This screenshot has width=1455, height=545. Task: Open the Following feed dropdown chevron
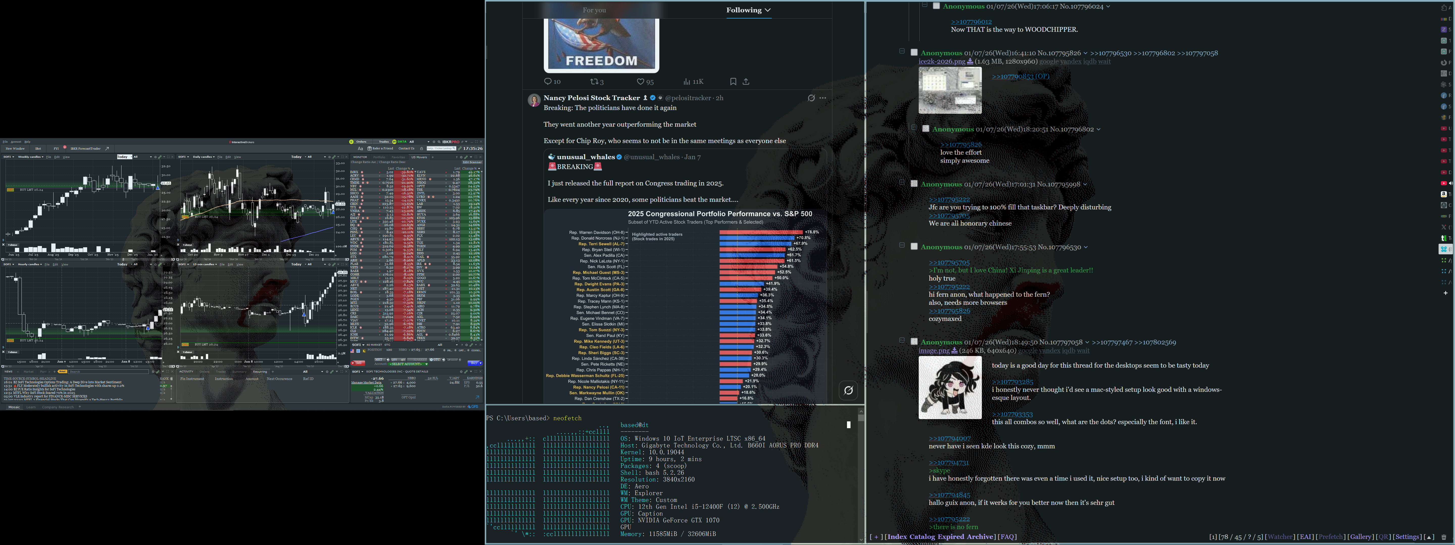click(768, 10)
